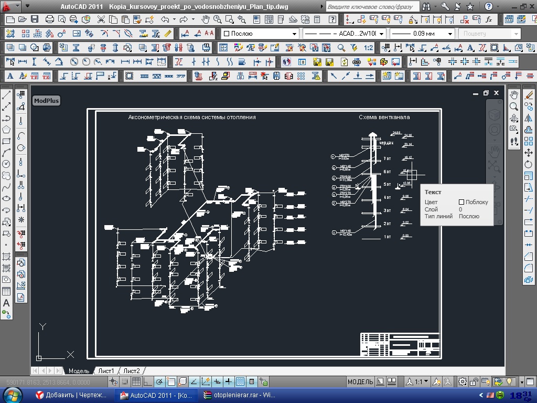Expand the Undo history dropdown arrow
Viewport: 537px width, 403px height.
[174, 19]
